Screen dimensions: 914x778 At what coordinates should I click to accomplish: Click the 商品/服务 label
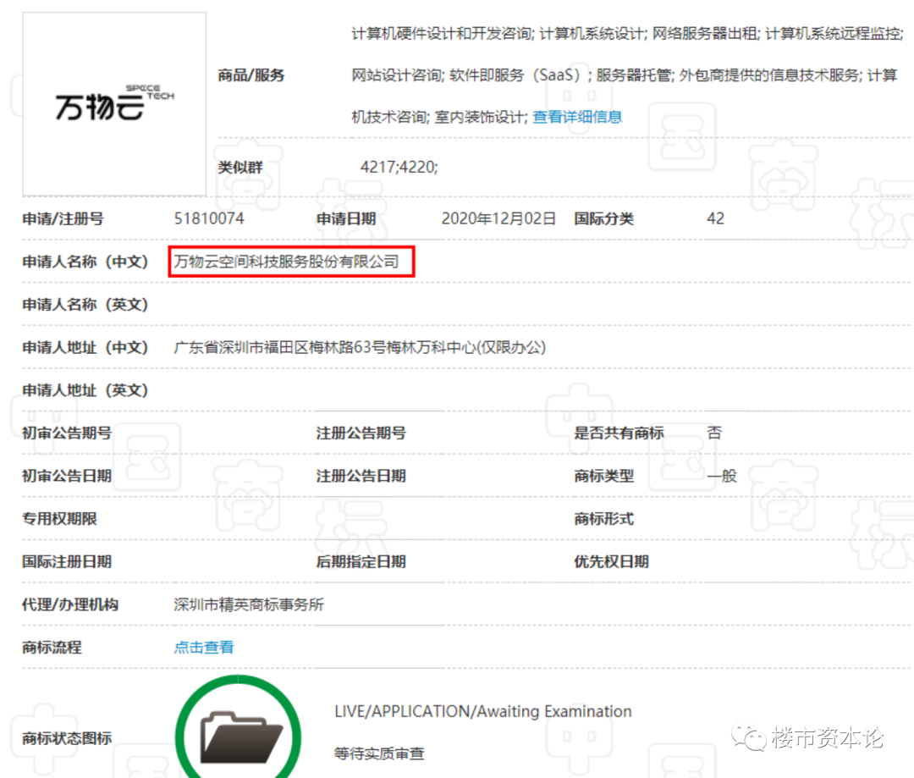click(251, 75)
